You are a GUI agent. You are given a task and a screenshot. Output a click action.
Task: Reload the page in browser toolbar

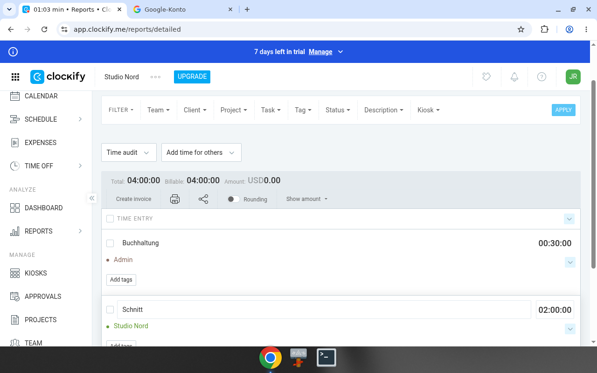[x=44, y=29]
